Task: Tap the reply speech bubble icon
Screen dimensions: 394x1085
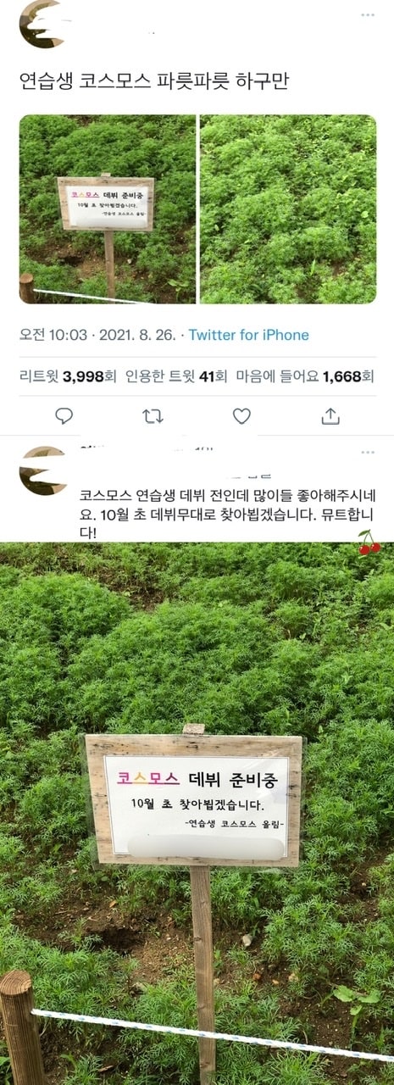Action: 64,415
